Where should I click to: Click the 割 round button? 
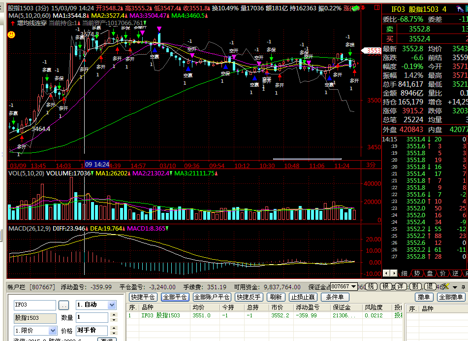[x=415, y=286]
